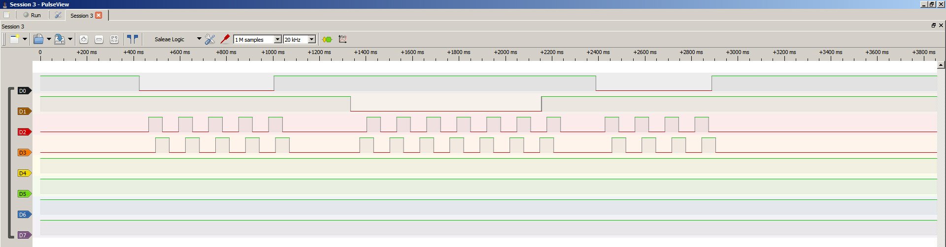This screenshot has width=946, height=247.
Task: Toggle the cursors display
Action: [x=133, y=39]
